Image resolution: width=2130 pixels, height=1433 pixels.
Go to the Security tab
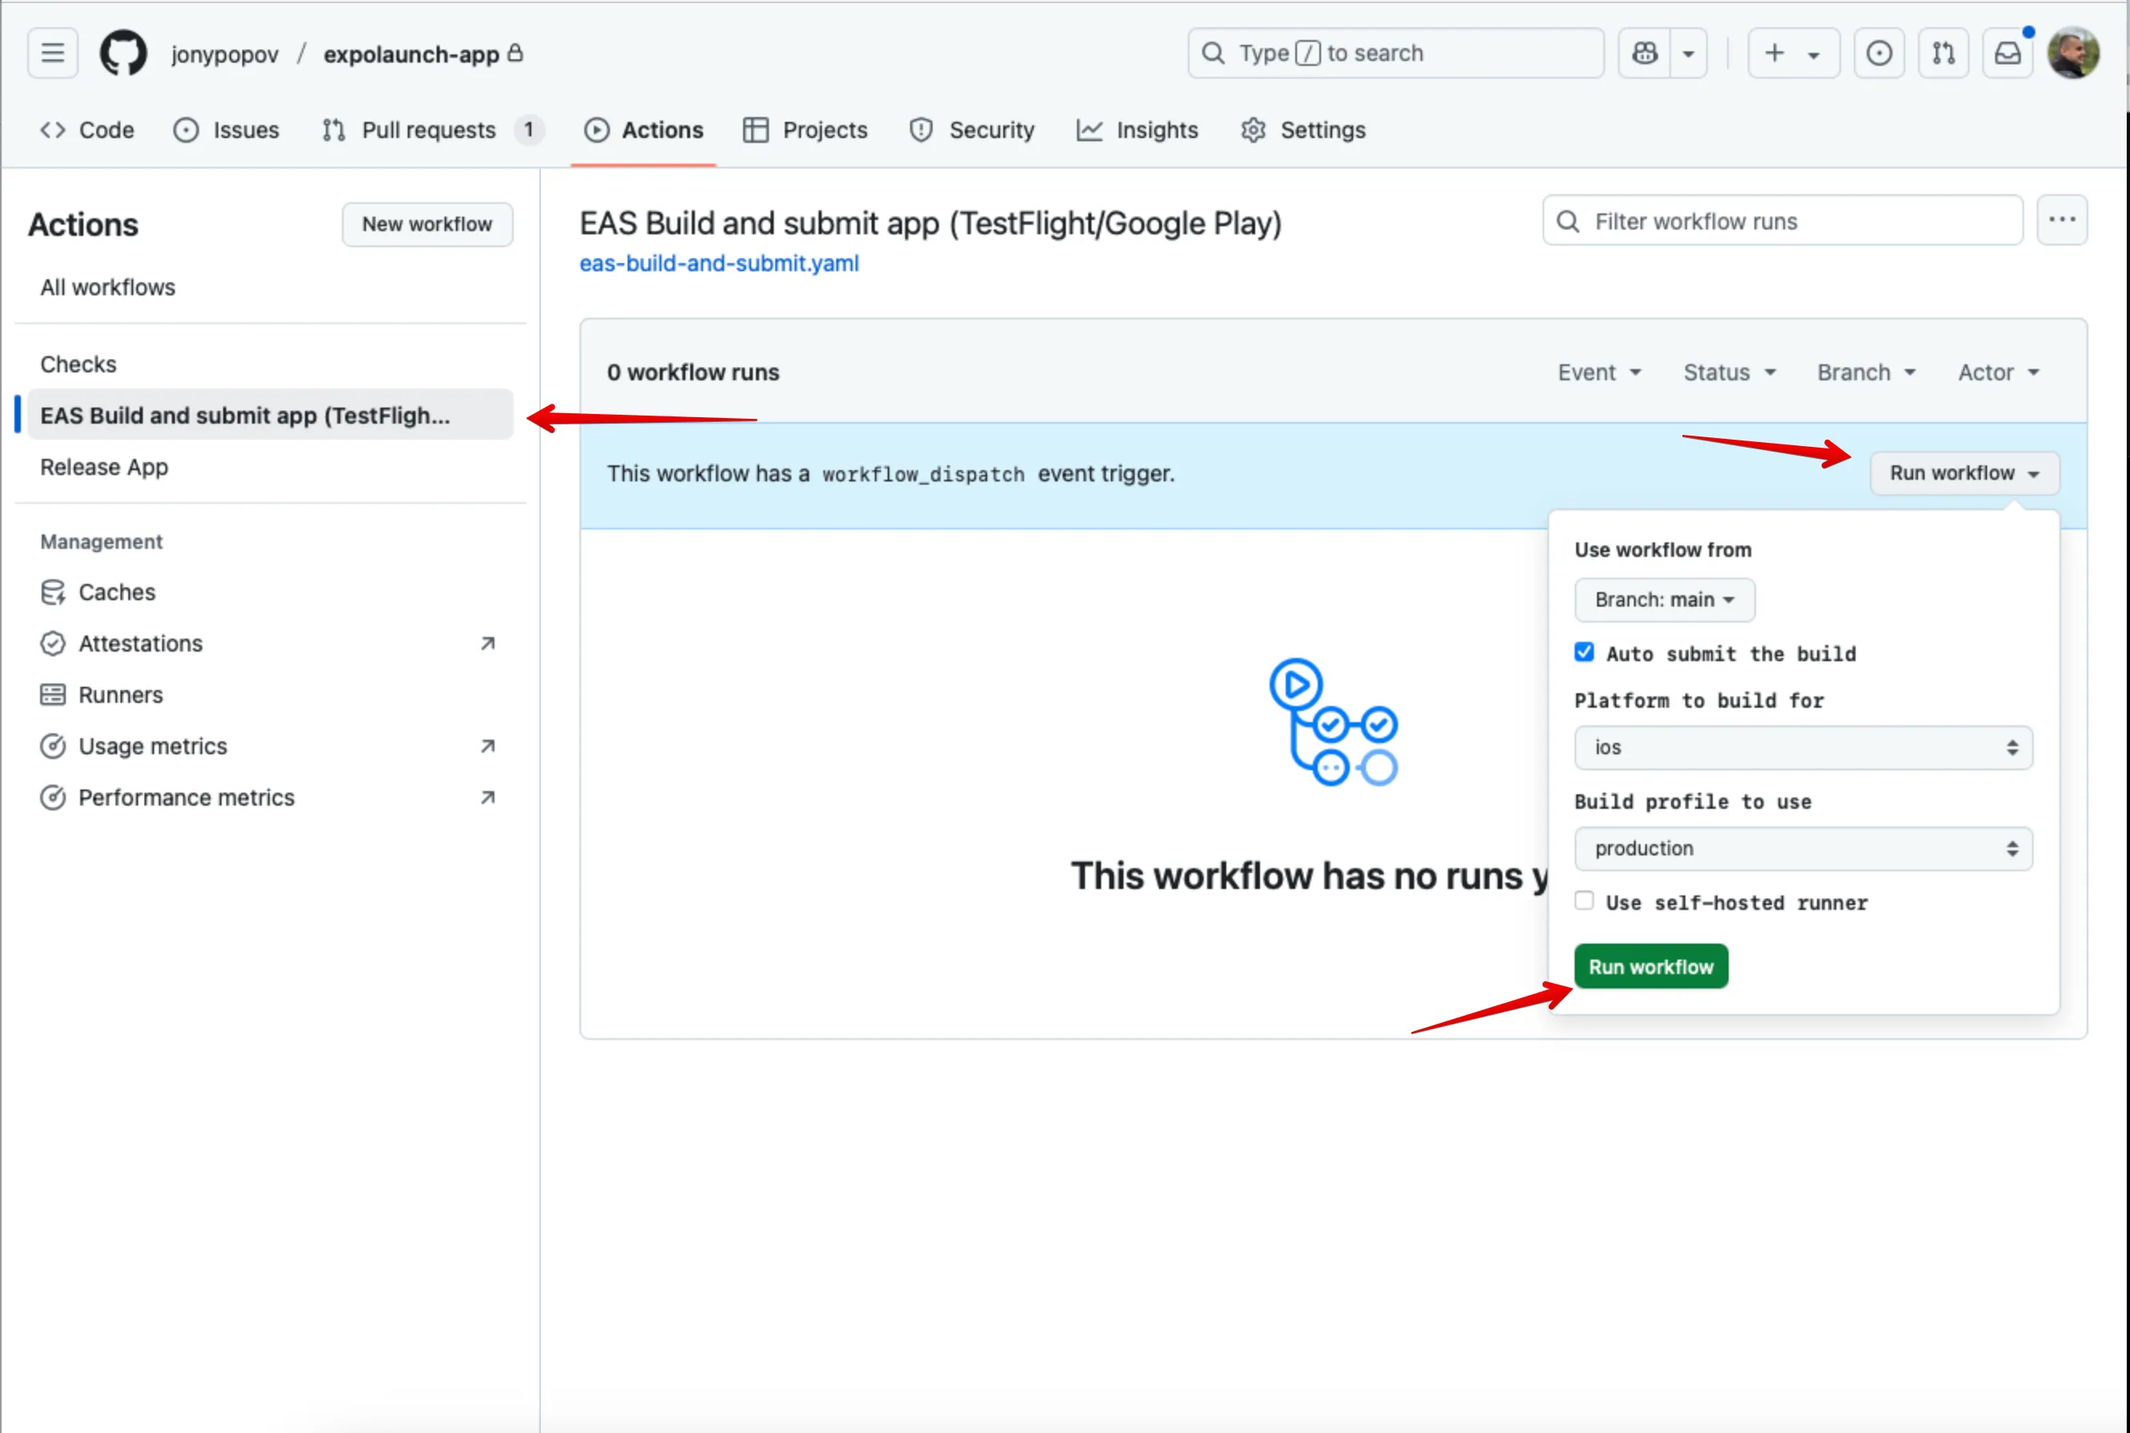coord(972,130)
